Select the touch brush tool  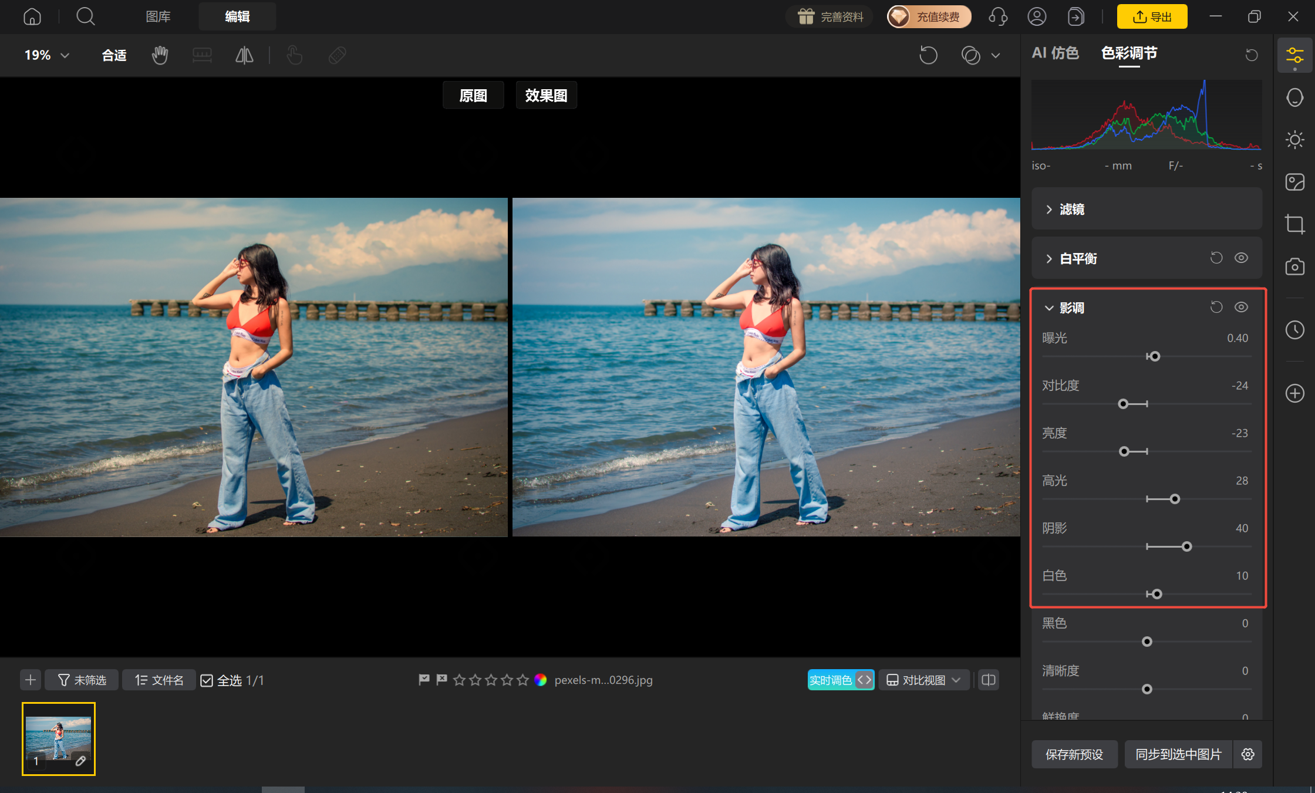295,55
